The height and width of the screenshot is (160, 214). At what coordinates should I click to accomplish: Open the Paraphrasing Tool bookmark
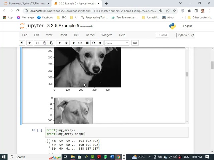[94, 17]
